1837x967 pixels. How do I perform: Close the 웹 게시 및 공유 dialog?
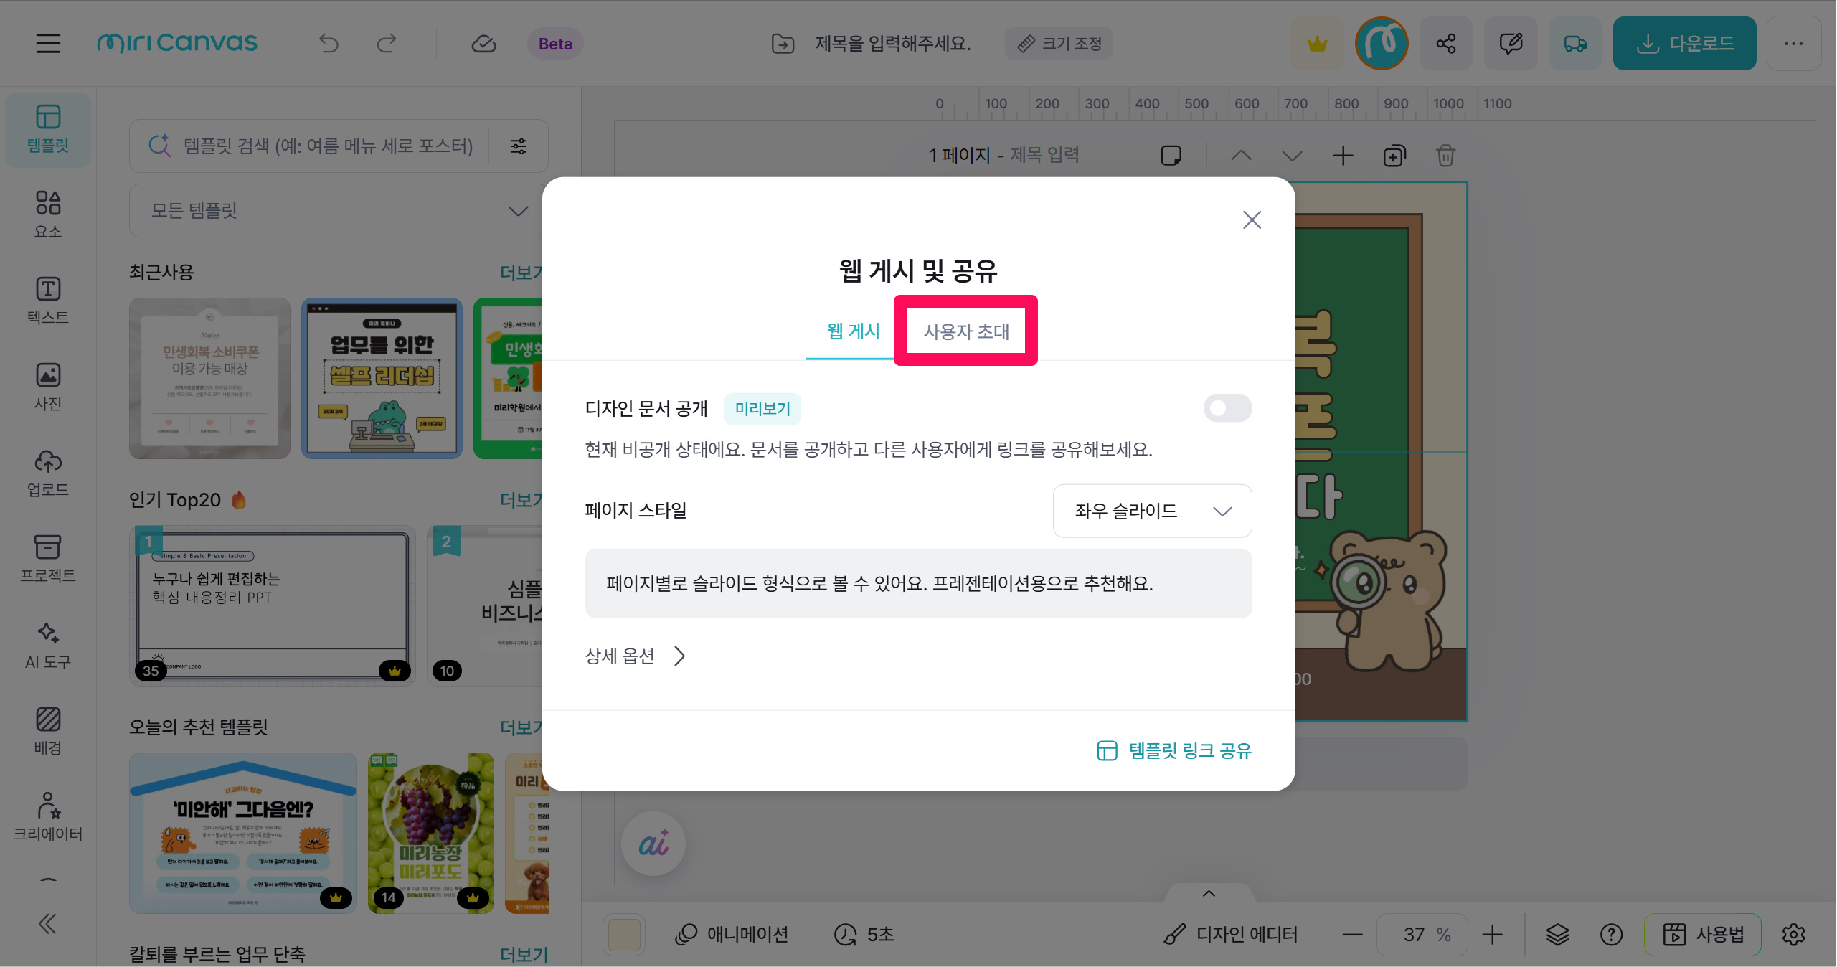pos(1252,220)
